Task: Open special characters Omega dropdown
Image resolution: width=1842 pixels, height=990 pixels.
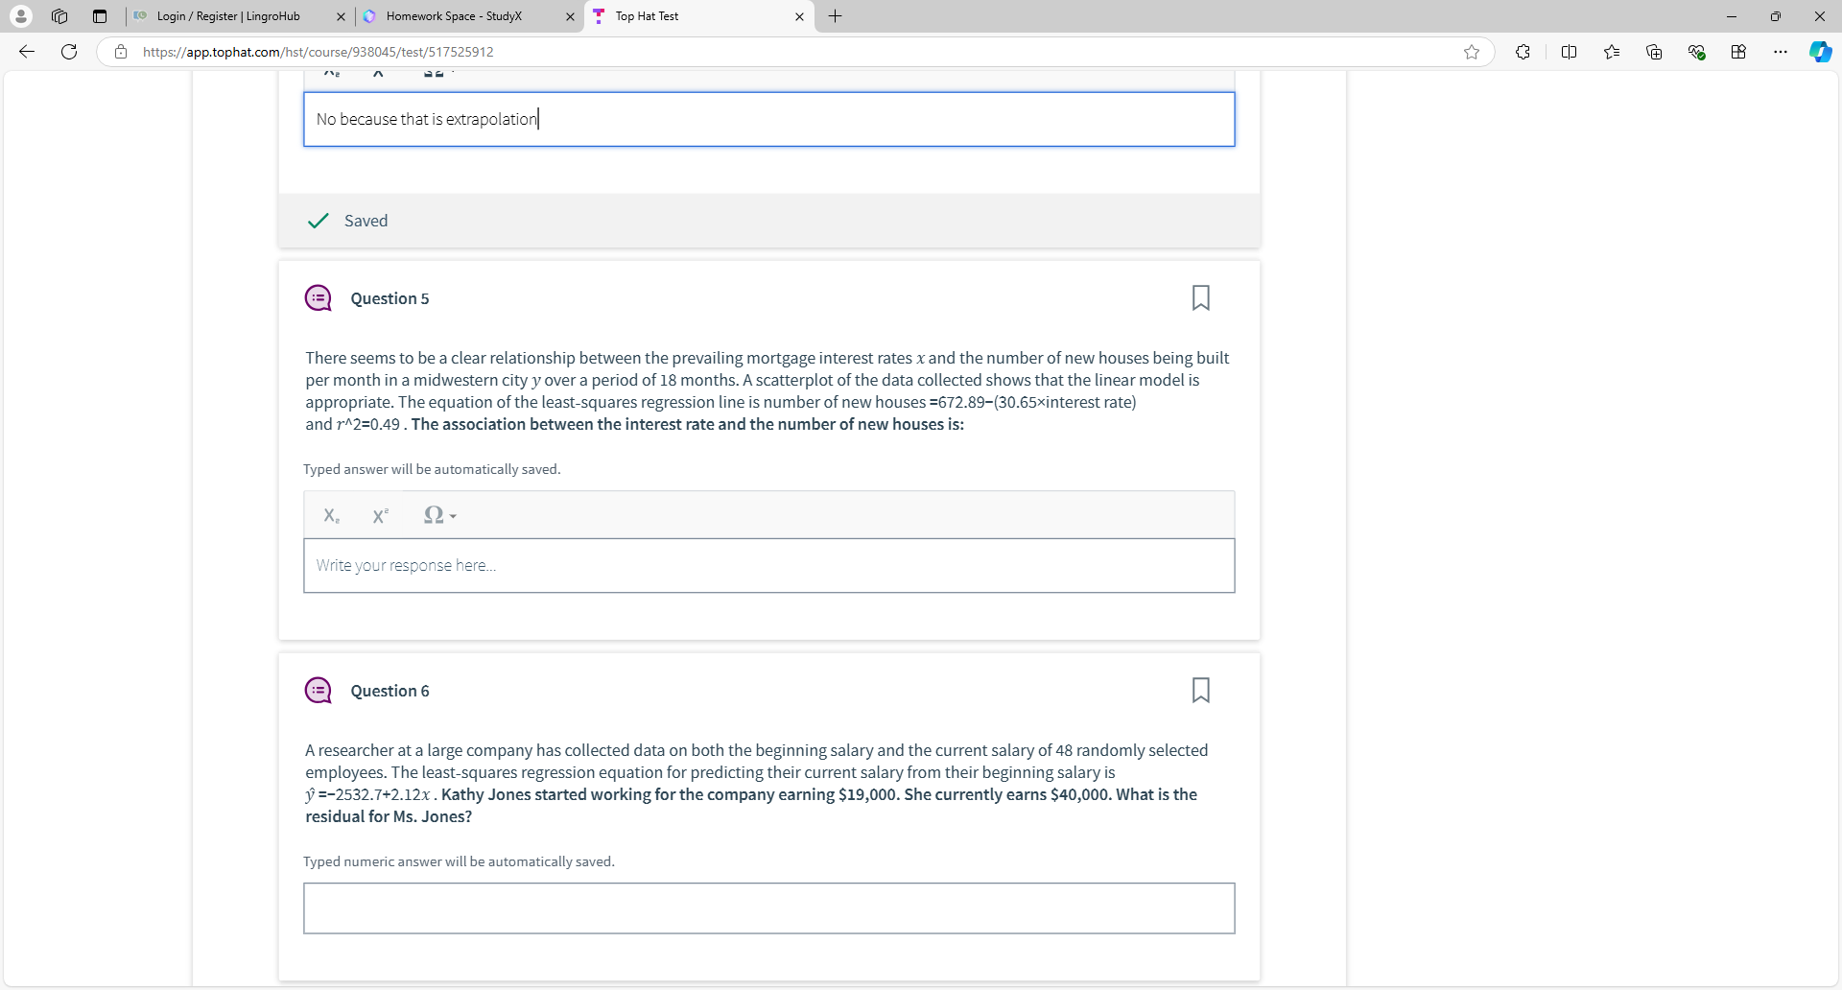Action: coord(439,515)
